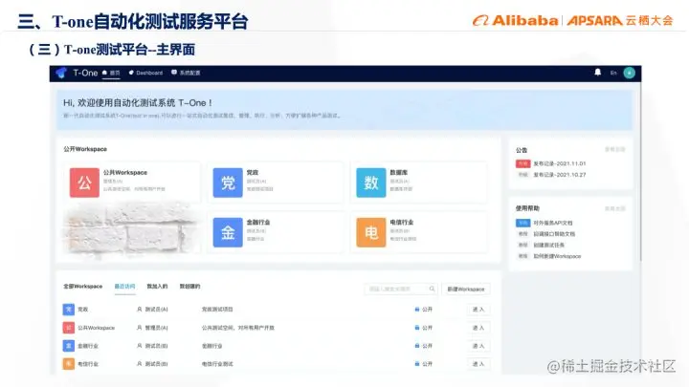Click 查看全部 in the 使用帮助 panel

614,208
